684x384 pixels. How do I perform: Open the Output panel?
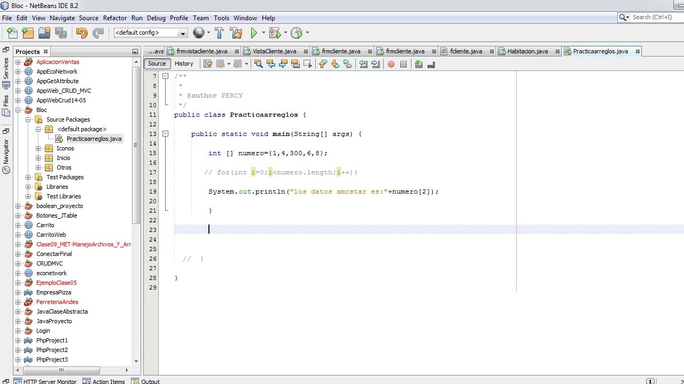click(145, 381)
